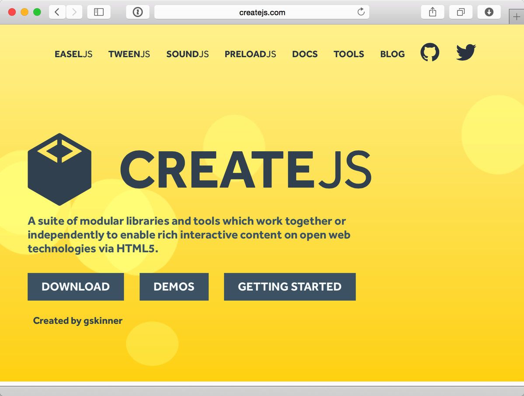Click the Safari share icon
524x396 pixels.
point(432,12)
